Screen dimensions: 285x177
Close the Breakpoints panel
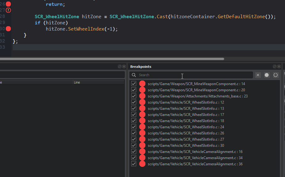tap(279, 67)
